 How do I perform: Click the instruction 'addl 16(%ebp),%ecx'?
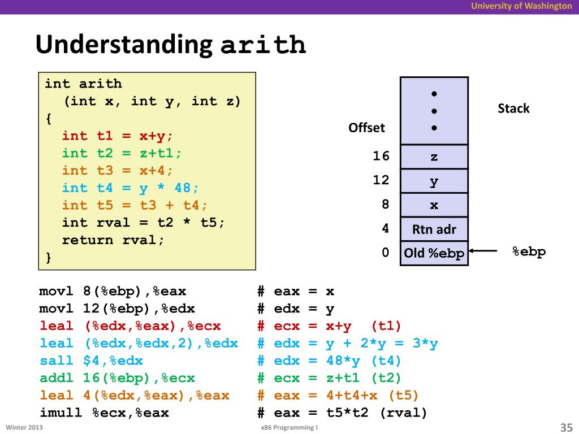coord(117,378)
